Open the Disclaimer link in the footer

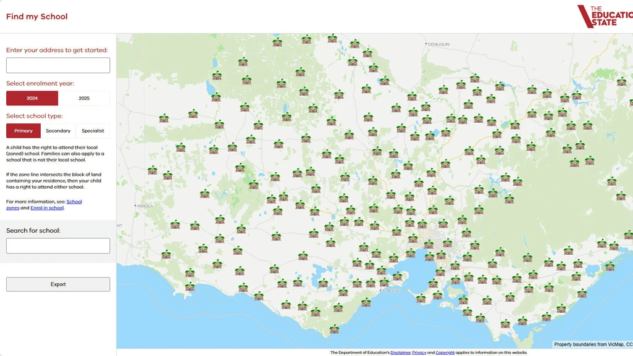tap(400, 352)
